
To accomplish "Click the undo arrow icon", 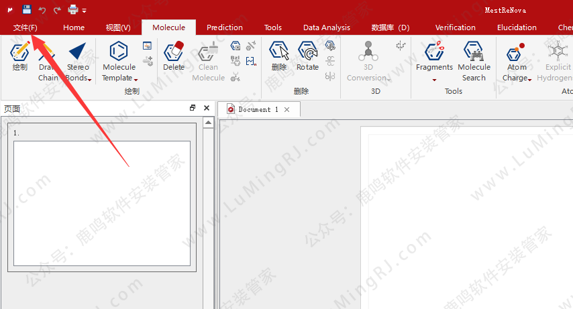I will pos(42,9).
